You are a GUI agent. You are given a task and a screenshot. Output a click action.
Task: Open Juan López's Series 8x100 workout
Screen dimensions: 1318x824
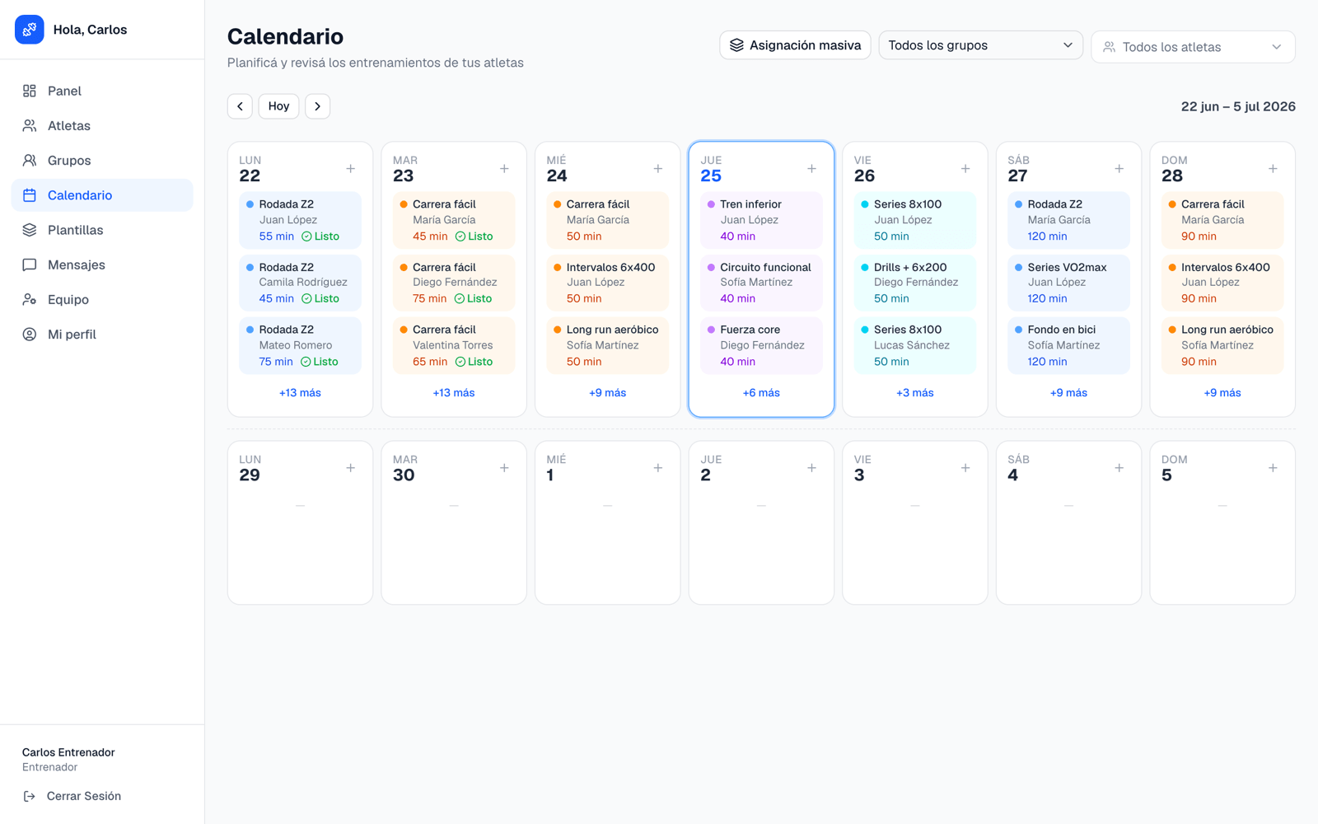coord(915,220)
